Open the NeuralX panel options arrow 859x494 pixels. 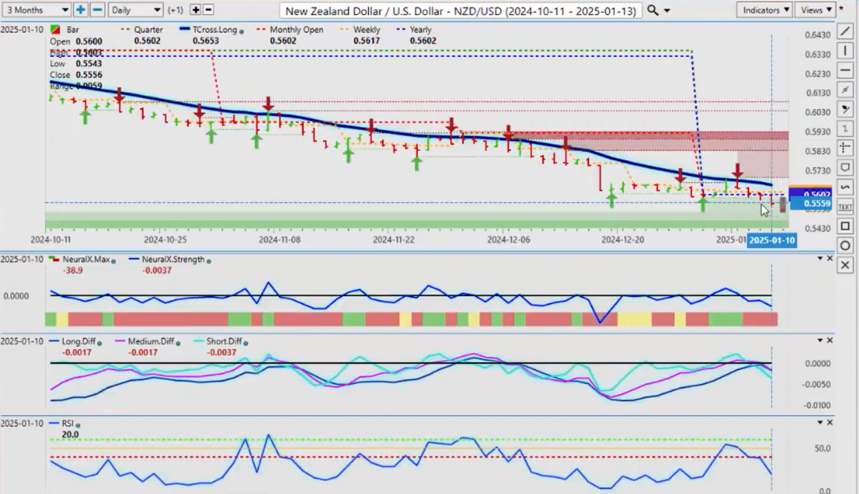(x=820, y=258)
